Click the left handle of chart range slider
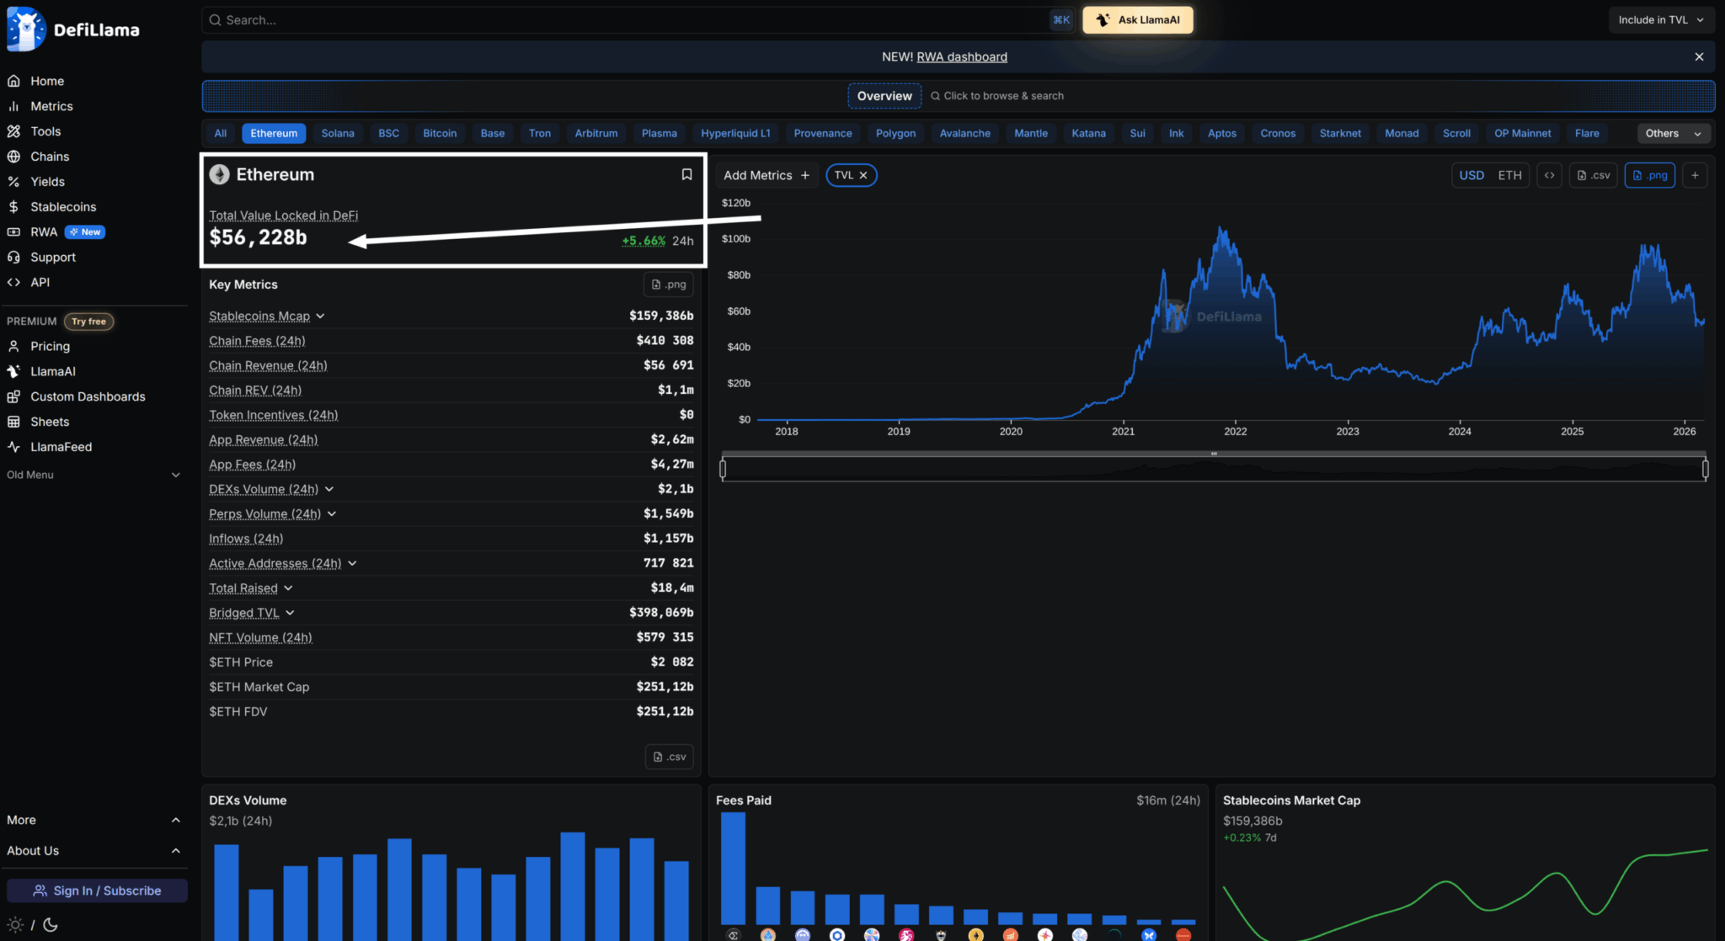The image size is (1725, 941). click(x=723, y=469)
